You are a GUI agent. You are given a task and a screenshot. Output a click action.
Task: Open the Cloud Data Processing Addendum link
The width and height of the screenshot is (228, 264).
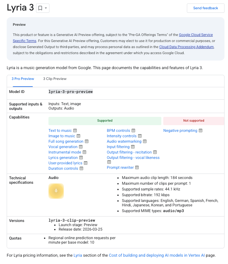click(x=186, y=47)
